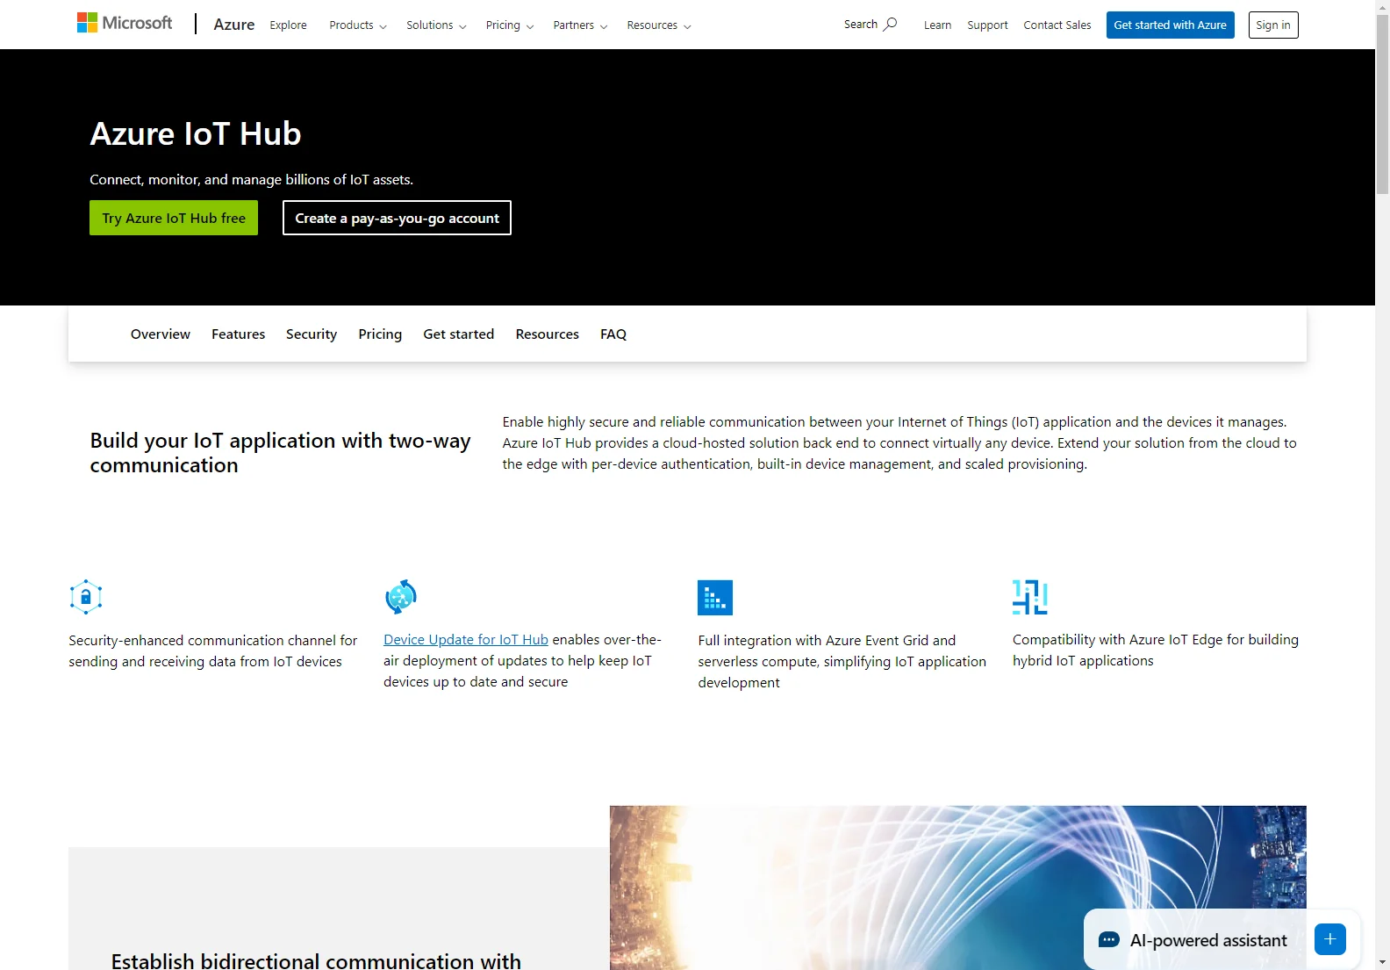Viewport: 1390px width, 970px height.
Task: Click 'Establish bidirectional communication with' heading
Action: [x=316, y=960]
